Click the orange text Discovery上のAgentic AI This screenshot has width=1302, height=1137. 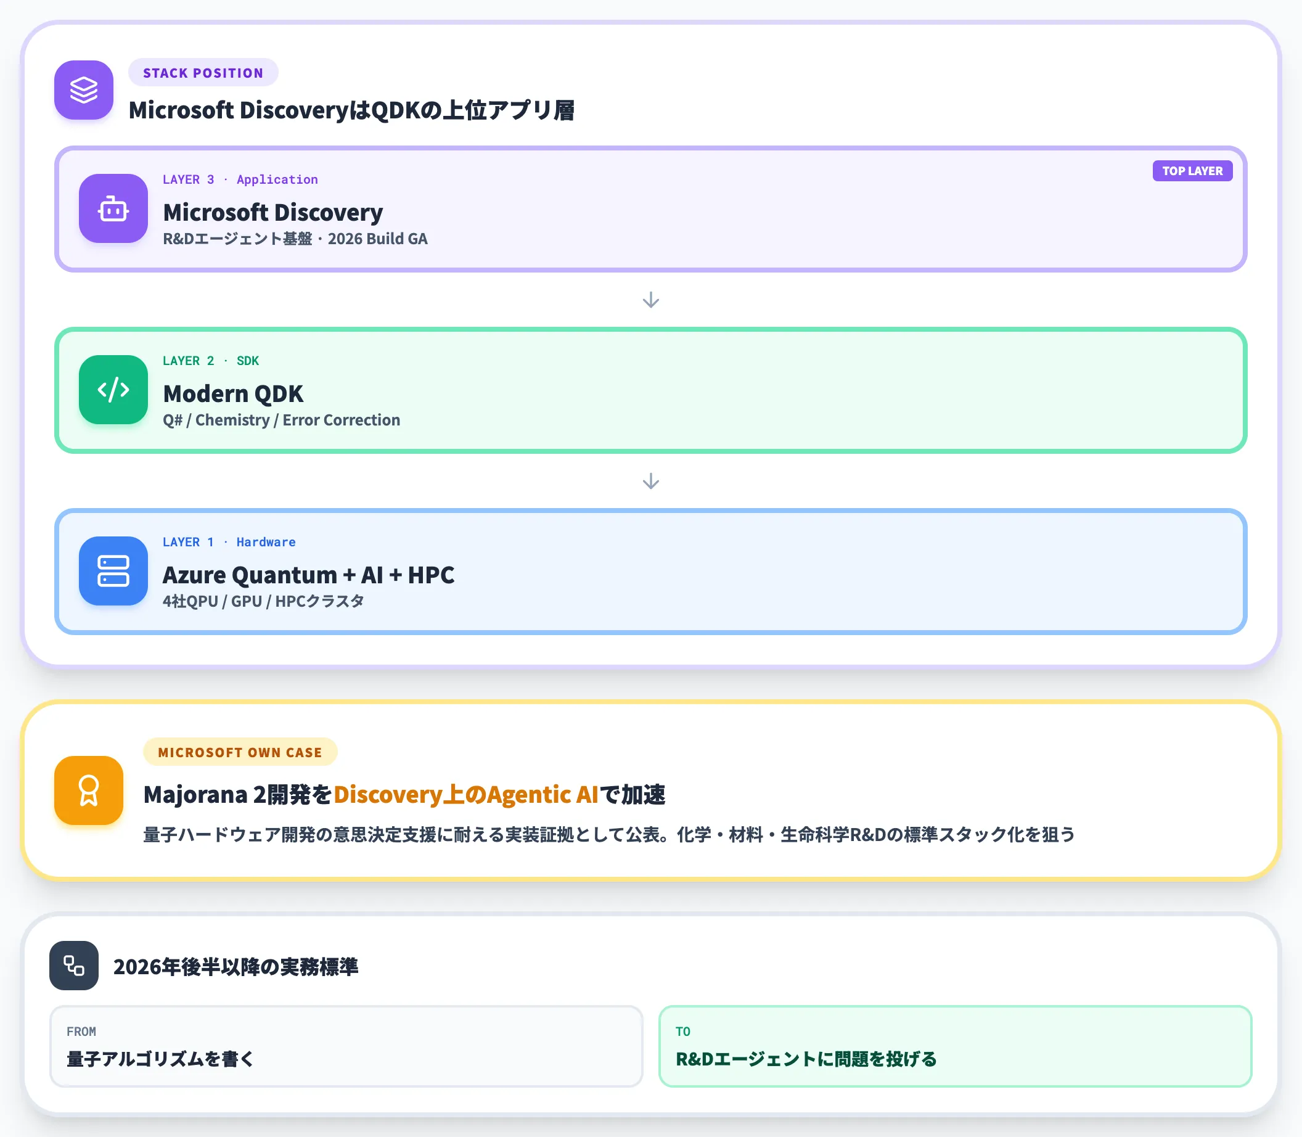pyautogui.click(x=466, y=795)
